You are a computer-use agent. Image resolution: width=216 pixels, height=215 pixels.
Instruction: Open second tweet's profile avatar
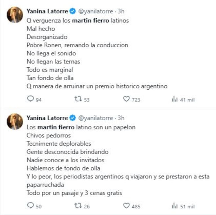coord(15,121)
